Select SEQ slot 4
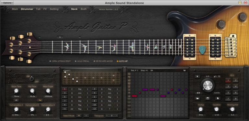This screenshot has width=249, height=121. point(236,87)
